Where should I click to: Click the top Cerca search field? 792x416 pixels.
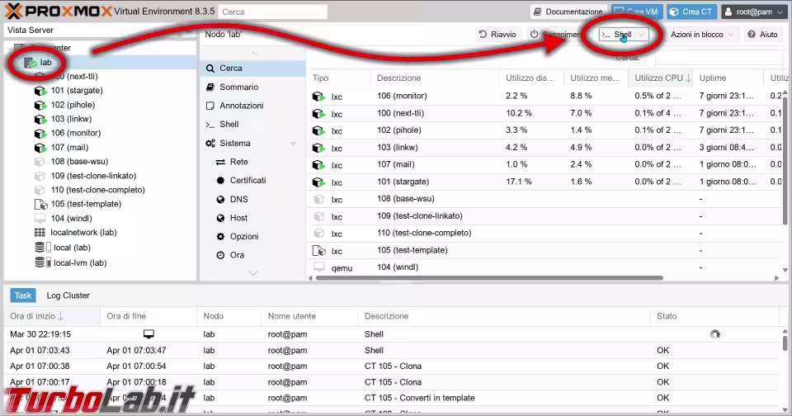[x=273, y=12]
